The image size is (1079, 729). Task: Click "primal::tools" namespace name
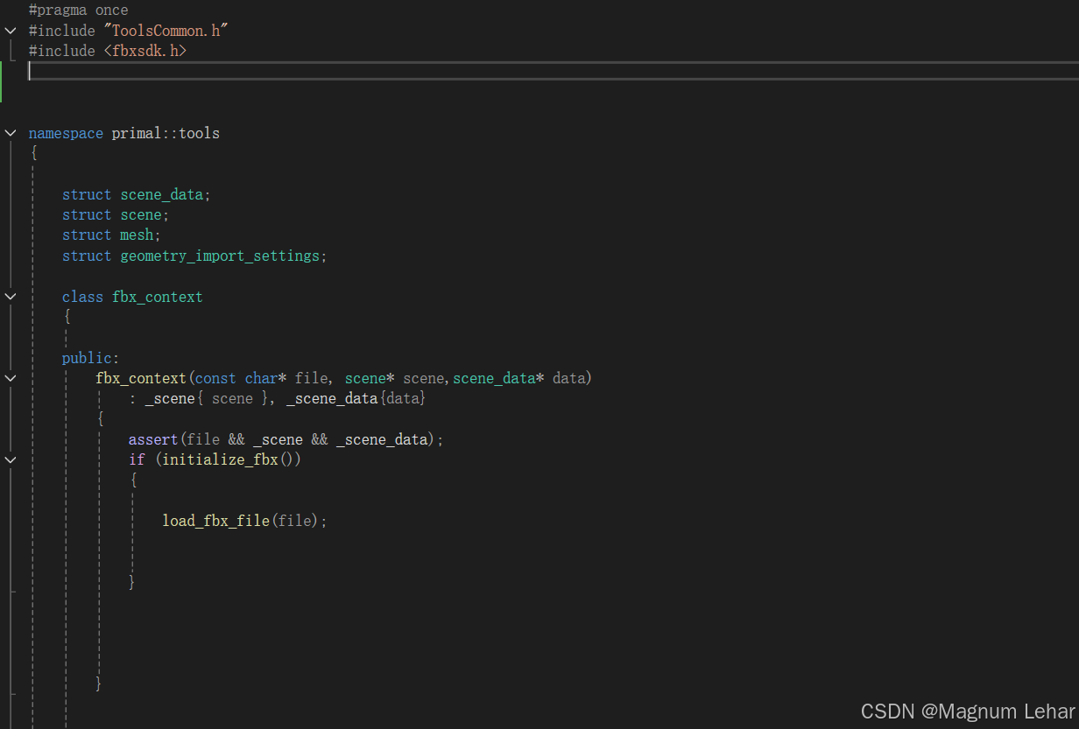[x=166, y=133]
